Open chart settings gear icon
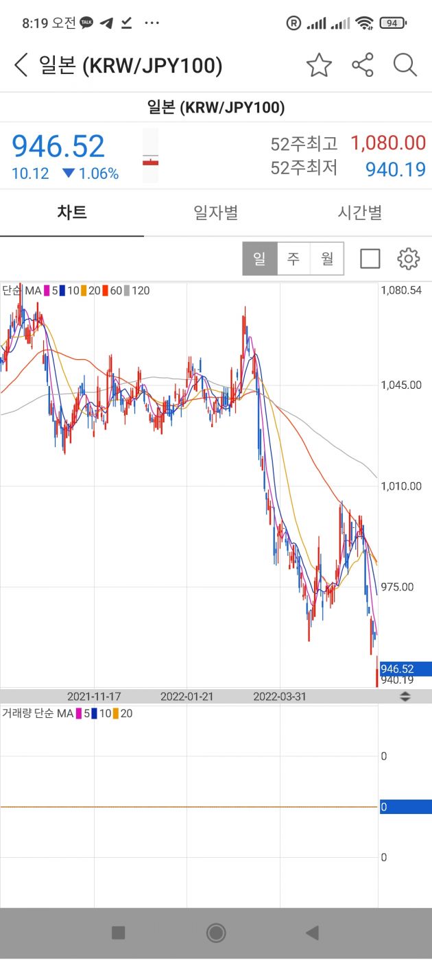The height and width of the screenshot is (960, 432). 408,259
